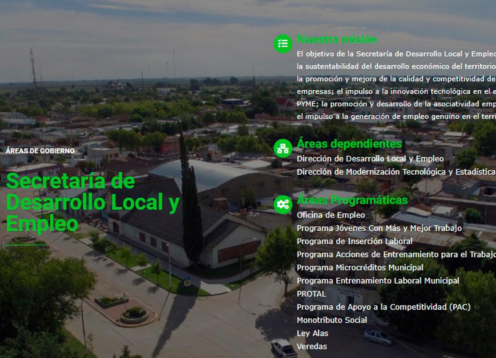496x358 pixels.
Task: Open Programa de Apoyo a la Competitividad (PAC)
Action: (x=383, y=307)
